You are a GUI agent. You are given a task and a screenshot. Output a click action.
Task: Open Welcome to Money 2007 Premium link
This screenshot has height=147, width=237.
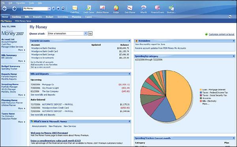coord(49,133)
